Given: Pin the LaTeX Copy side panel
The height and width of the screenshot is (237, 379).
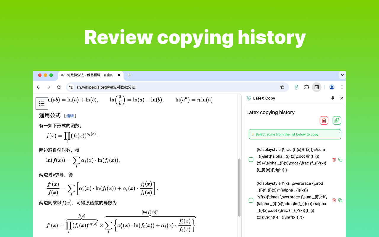Looking at the screenshot, I should (x=333, y=98).
